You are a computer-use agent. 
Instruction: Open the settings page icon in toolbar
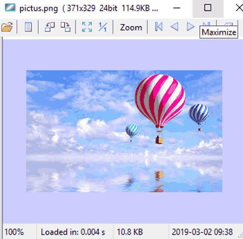pyautogui.click(x=28, y=27)
